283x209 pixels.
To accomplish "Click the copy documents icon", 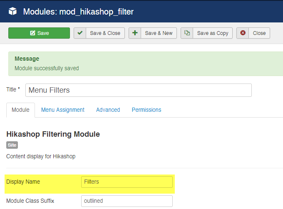I will click(187, 33).
